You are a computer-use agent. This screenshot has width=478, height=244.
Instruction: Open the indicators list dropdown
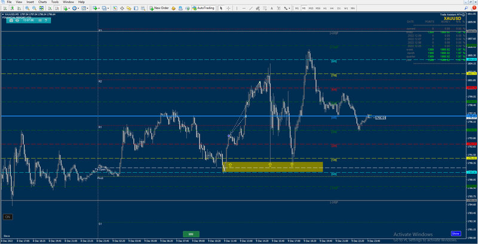tap(67, 8)
